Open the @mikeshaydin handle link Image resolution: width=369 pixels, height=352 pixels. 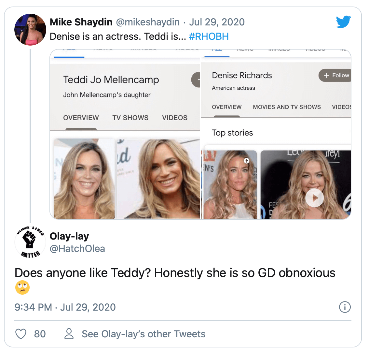pyautogui.click(x=148, y=22)
